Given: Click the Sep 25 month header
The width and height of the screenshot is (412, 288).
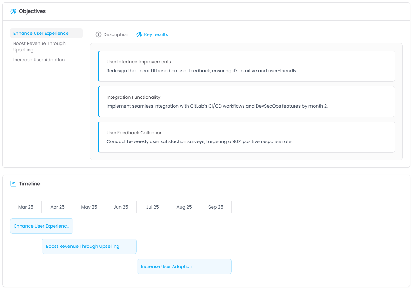Looking at the screenshot, I should point(216,207).
